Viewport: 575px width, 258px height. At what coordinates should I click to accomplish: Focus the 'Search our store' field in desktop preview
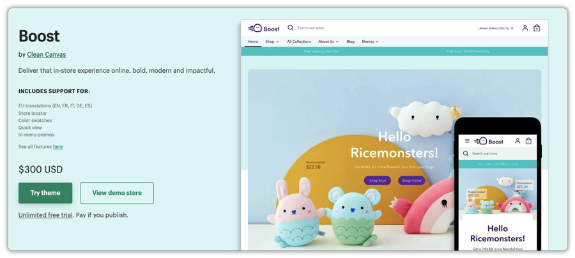pos(310,28)
